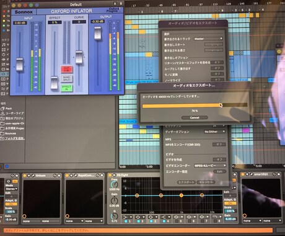Toggle the create video option
Viewport: 285px width, 236px height.
(219, 160)
